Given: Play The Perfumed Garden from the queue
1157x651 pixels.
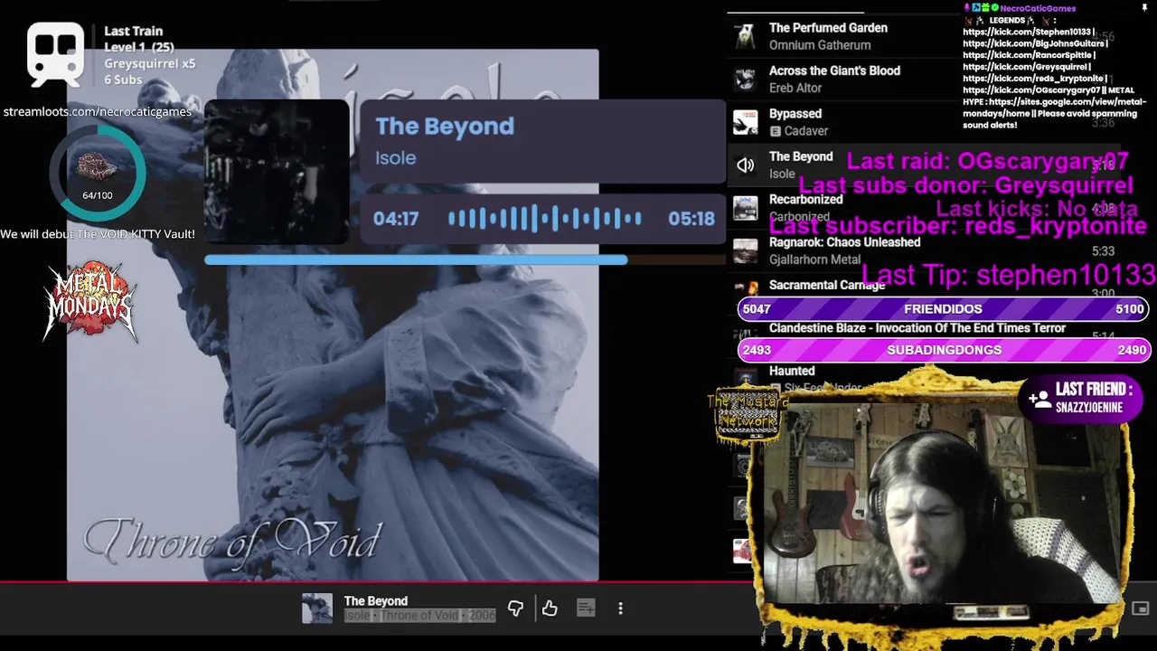Looking at the screenshot, I should (x=828, y=28).
